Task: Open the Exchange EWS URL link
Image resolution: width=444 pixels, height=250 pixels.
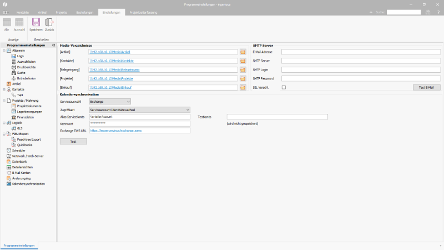Action: click(x=116, y=131)
